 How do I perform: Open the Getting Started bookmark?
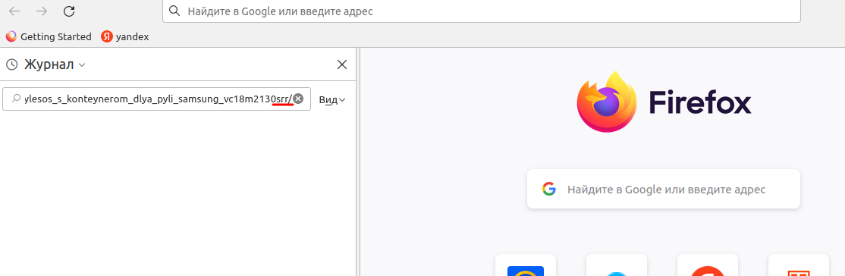click(x=49, y=36)
